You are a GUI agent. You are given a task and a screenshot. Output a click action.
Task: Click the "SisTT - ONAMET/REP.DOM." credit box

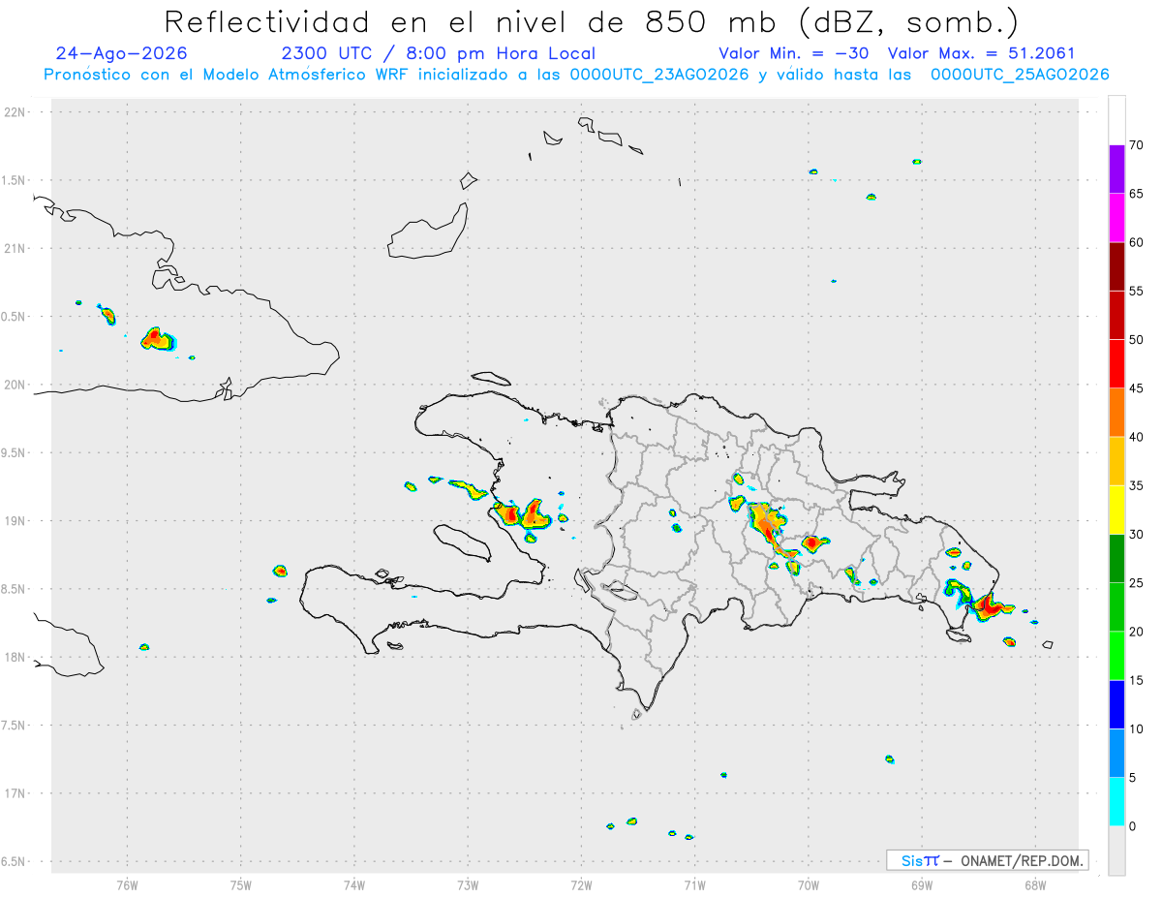[987, 860]
